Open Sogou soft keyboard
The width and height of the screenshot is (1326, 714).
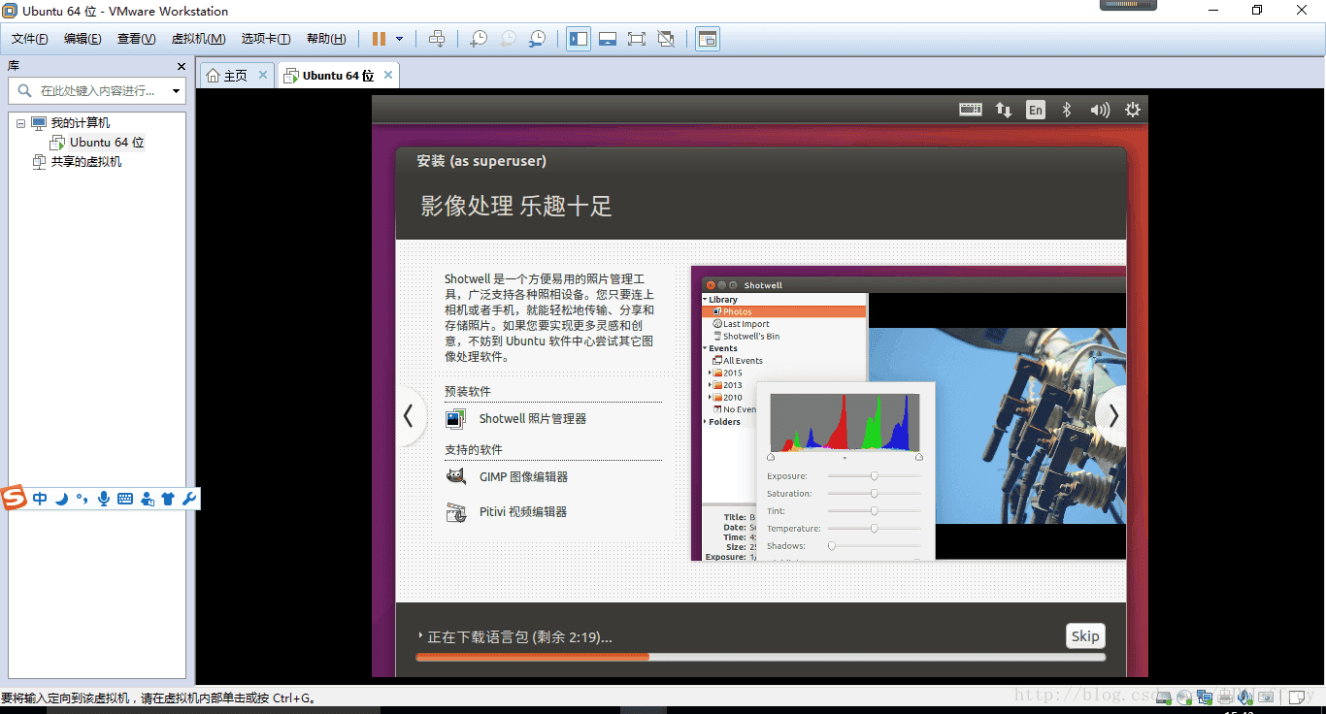(125, 499)
